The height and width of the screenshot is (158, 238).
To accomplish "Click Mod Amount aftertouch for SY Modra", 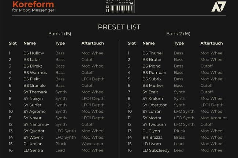I will coord(213,118).
